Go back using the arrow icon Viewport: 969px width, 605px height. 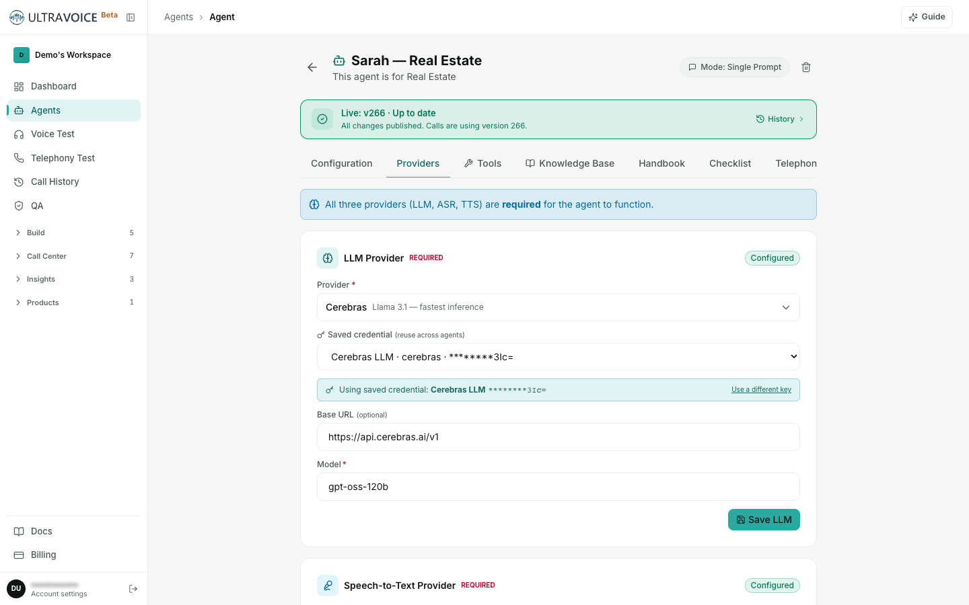click(312, 67)
